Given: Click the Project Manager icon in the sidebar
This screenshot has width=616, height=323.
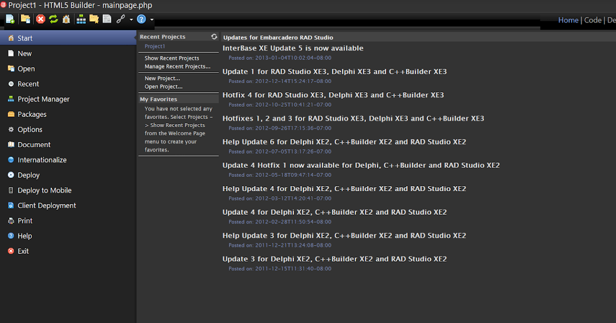Looking at the screenshot, I should [x=11, y=99].
